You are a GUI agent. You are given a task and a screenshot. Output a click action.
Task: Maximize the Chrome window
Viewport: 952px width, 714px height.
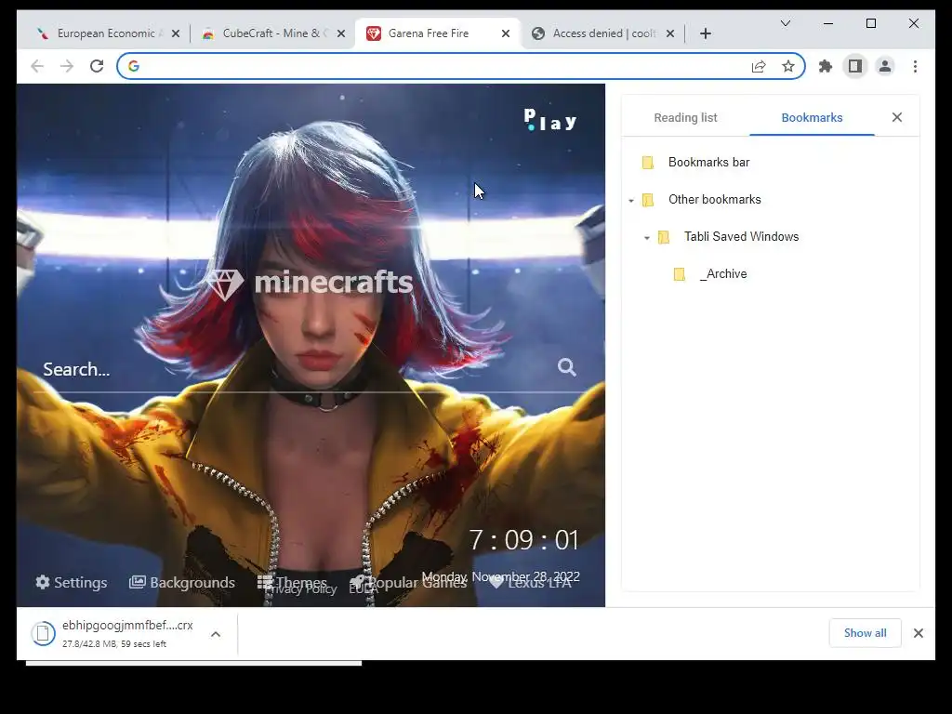click(x=870, y=23)
